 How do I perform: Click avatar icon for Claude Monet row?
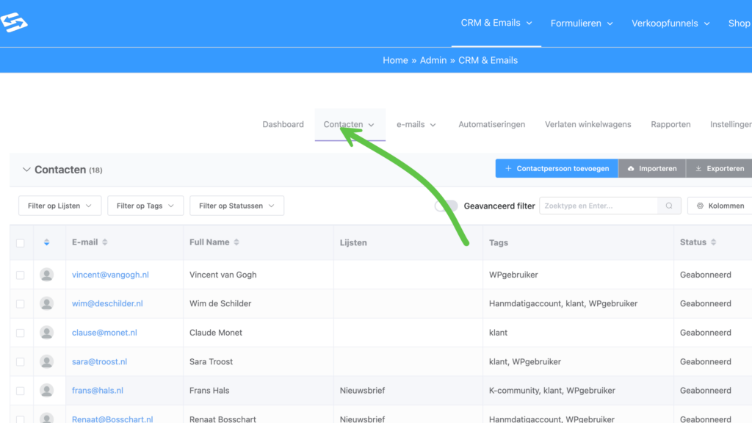47,333
